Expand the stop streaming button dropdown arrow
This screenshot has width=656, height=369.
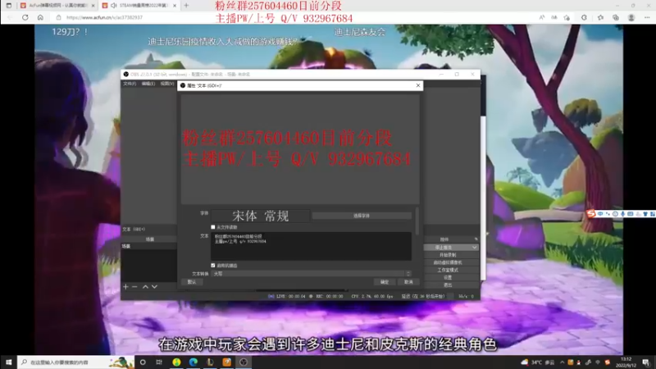click(475, 248)
